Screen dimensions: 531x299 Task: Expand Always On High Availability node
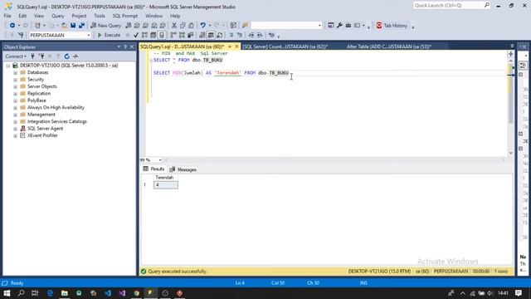click(x=15, y=107)
